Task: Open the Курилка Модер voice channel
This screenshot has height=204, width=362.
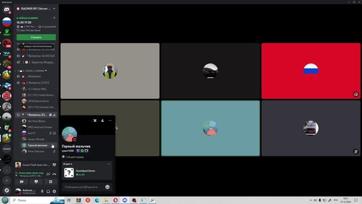Action: coord(36,62)
